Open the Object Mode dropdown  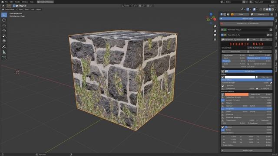coord(10,10)
